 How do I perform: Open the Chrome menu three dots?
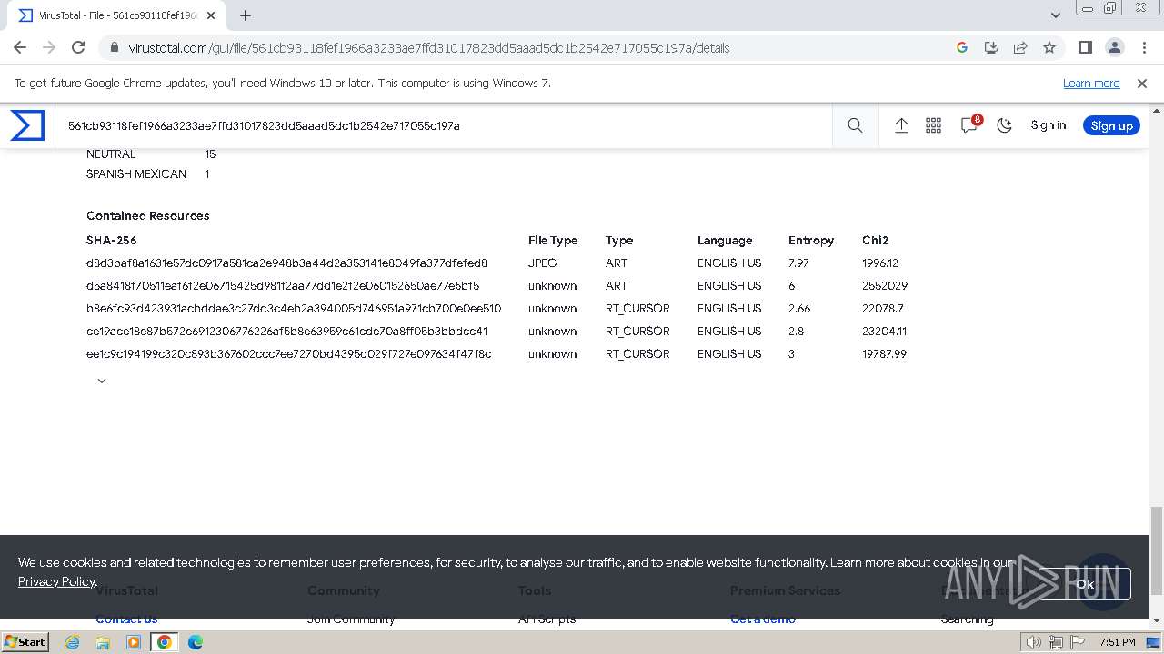(x=1143, y=48)
